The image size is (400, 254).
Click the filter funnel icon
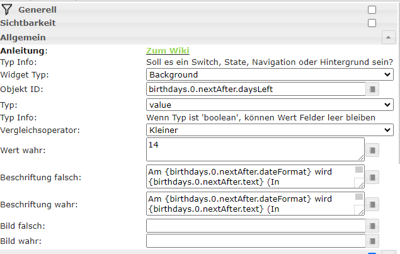tap(7, 9)
